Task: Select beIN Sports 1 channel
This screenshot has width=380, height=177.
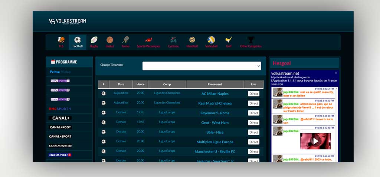Action: tap(60, 81)
